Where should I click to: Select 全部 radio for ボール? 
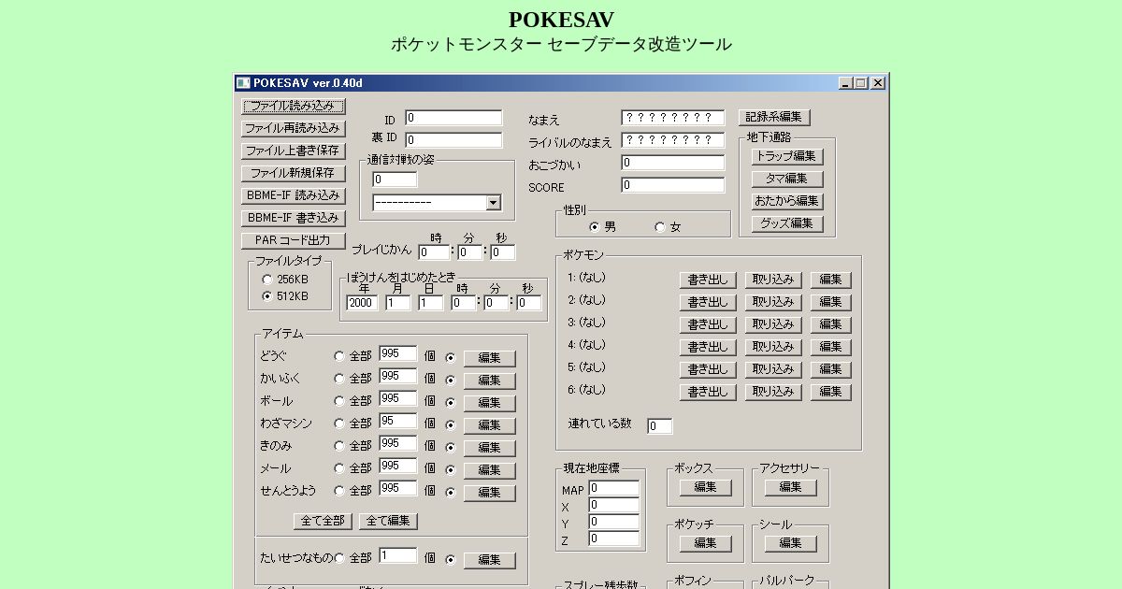click(x=339, y=401)
